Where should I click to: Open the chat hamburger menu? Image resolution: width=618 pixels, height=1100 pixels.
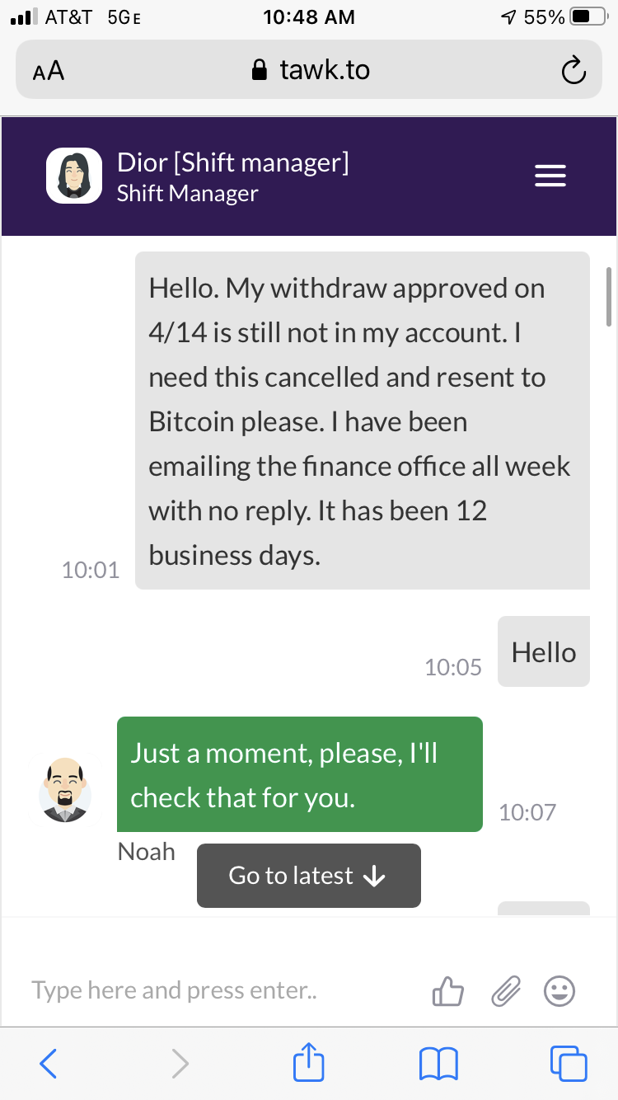550,176
